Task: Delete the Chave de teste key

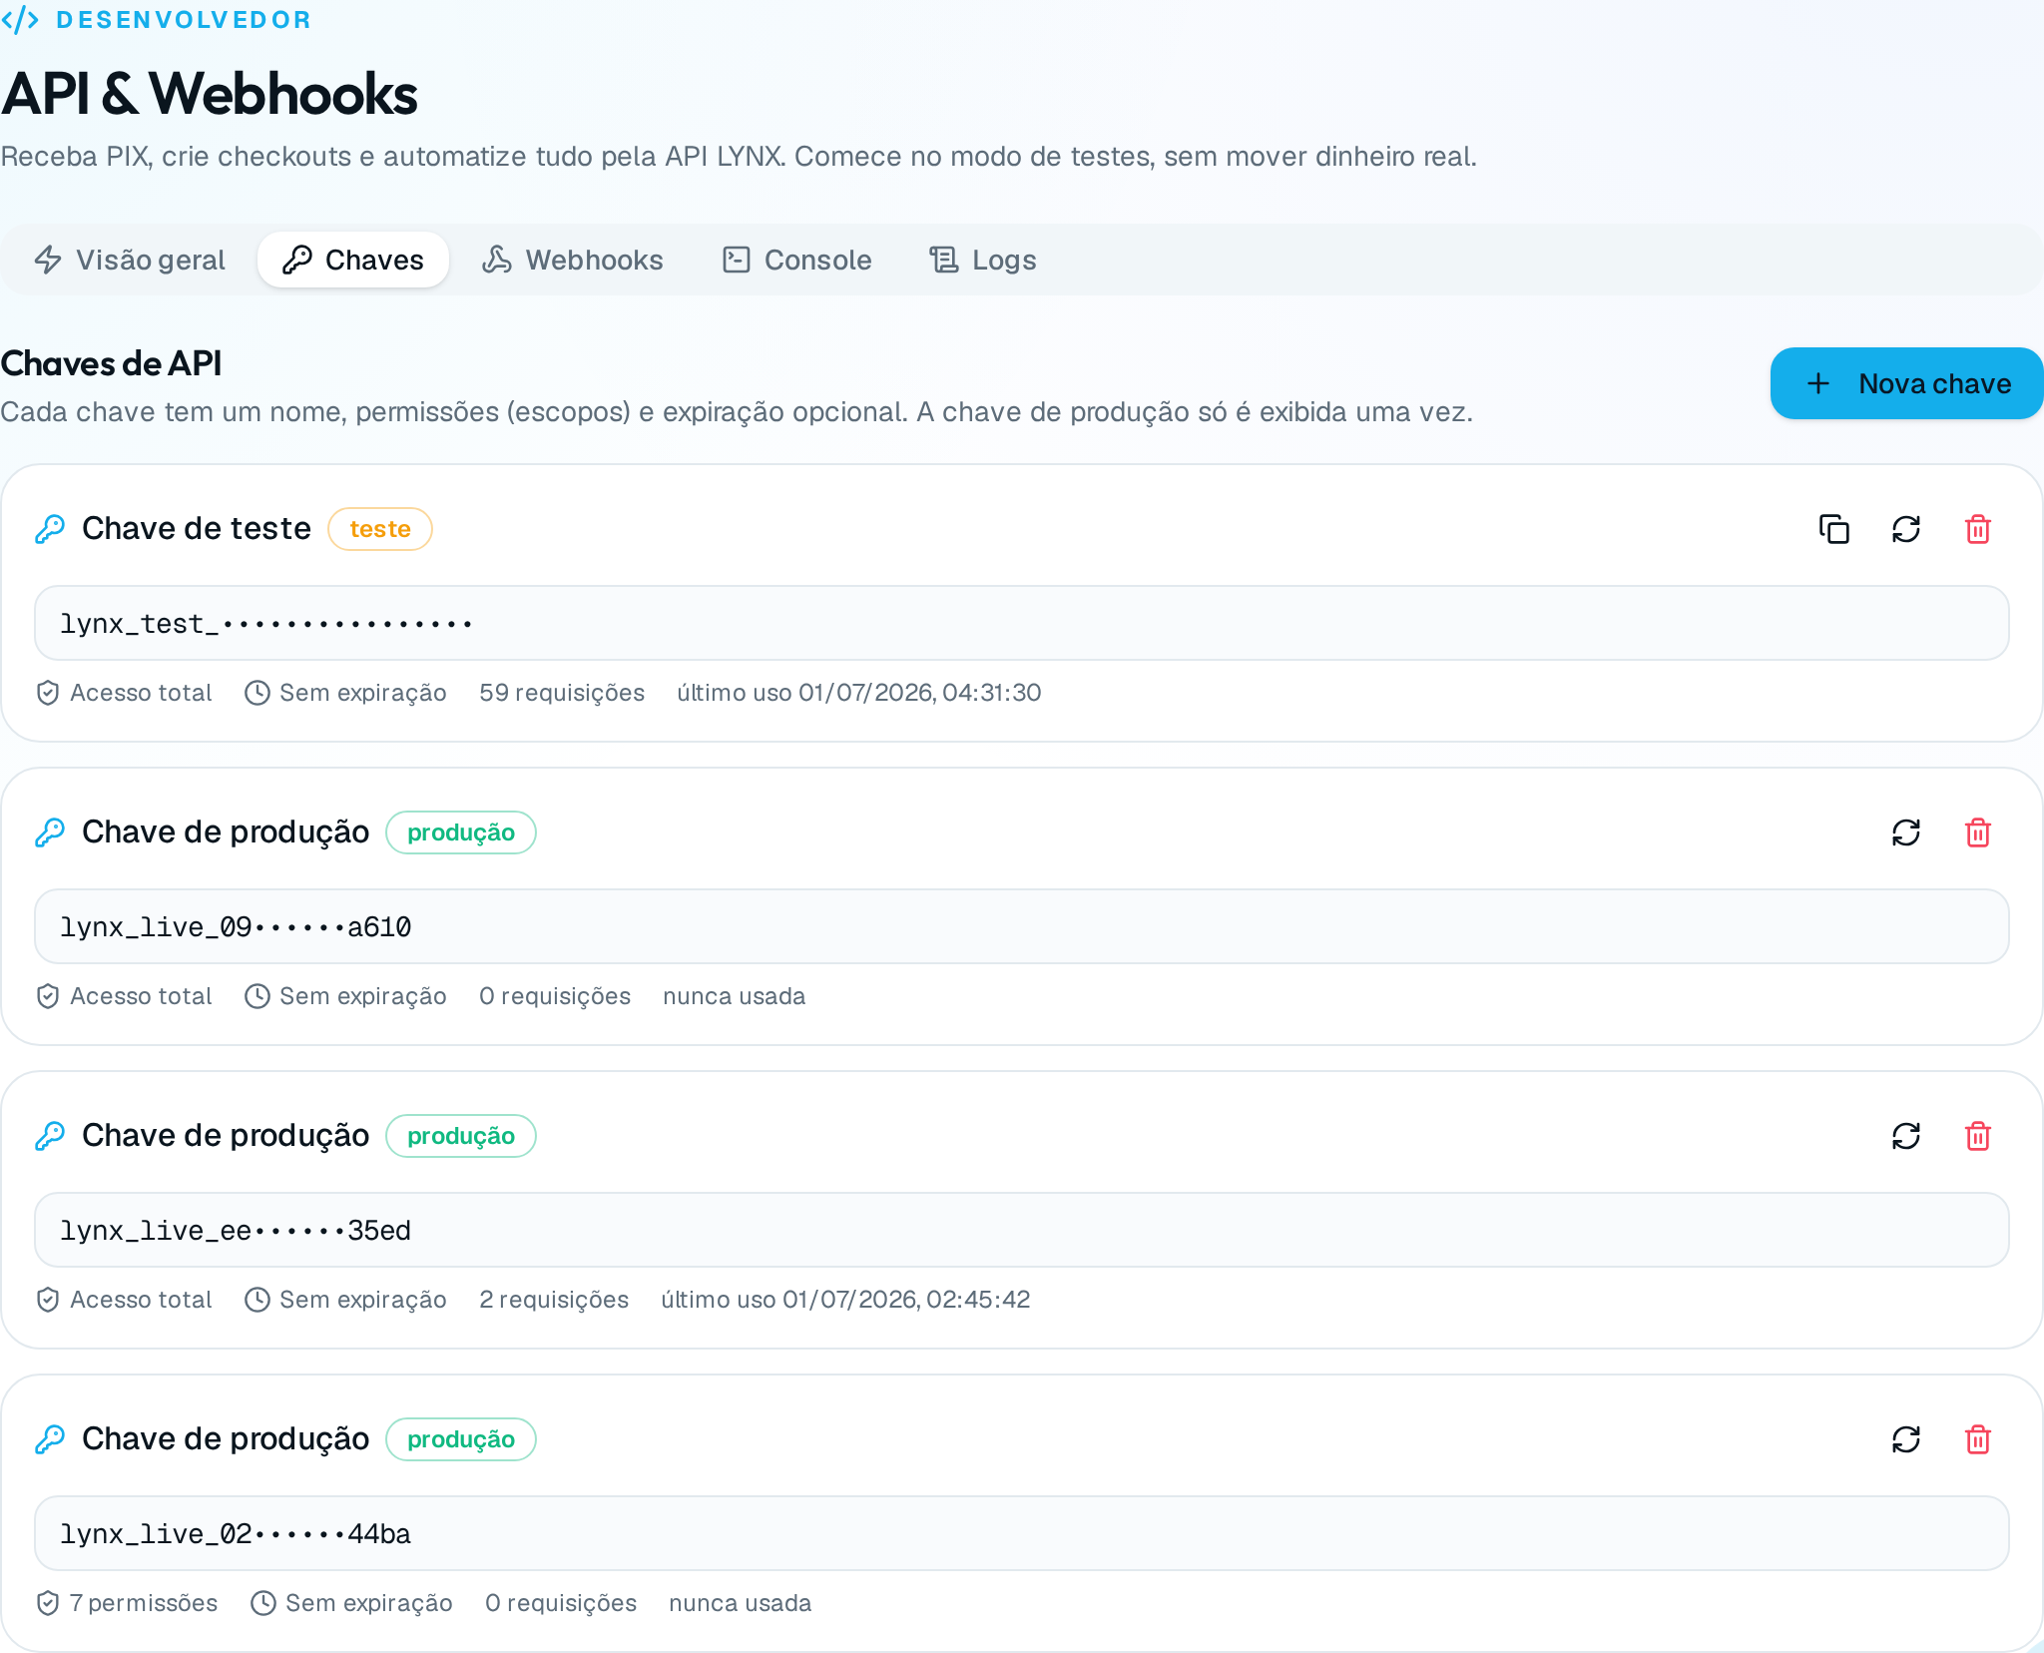Action: (x=1978, y=529)
